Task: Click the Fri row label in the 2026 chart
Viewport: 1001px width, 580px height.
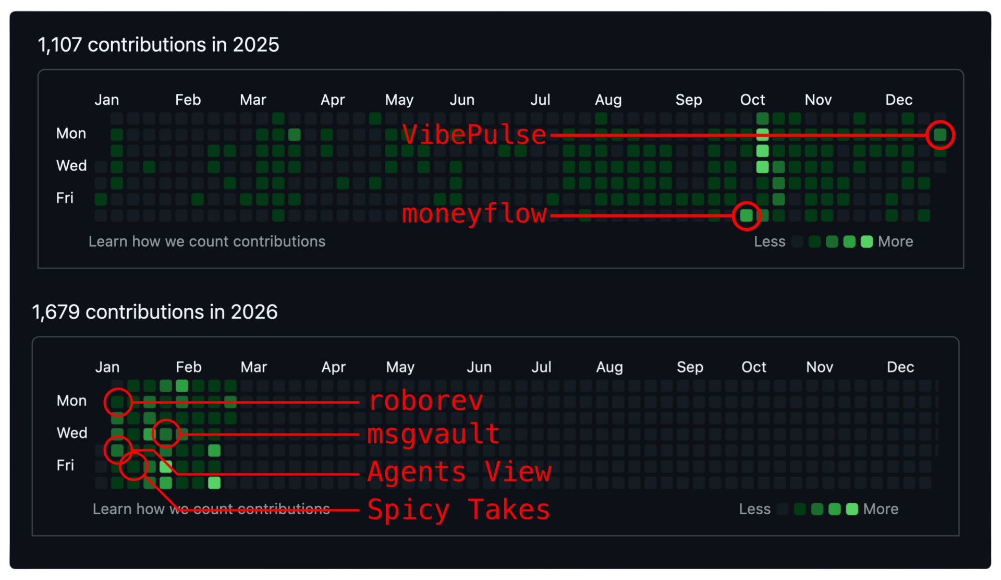Action: [x=65, y=465]
